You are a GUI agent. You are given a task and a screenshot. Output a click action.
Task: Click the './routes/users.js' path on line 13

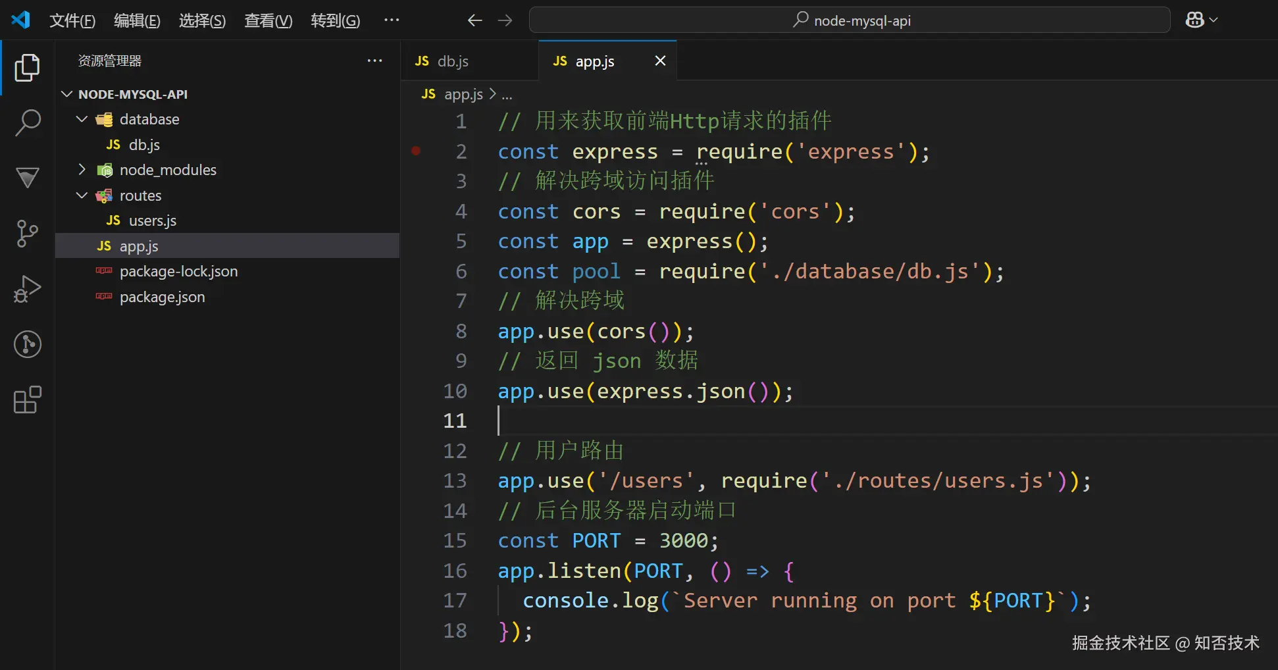click(x=938, y=481)
